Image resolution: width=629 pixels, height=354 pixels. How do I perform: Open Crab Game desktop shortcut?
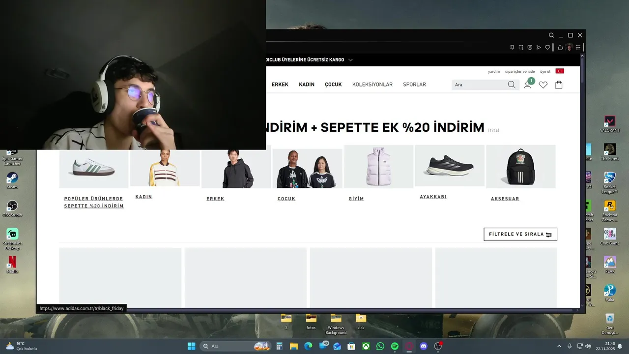click(610, 236)
